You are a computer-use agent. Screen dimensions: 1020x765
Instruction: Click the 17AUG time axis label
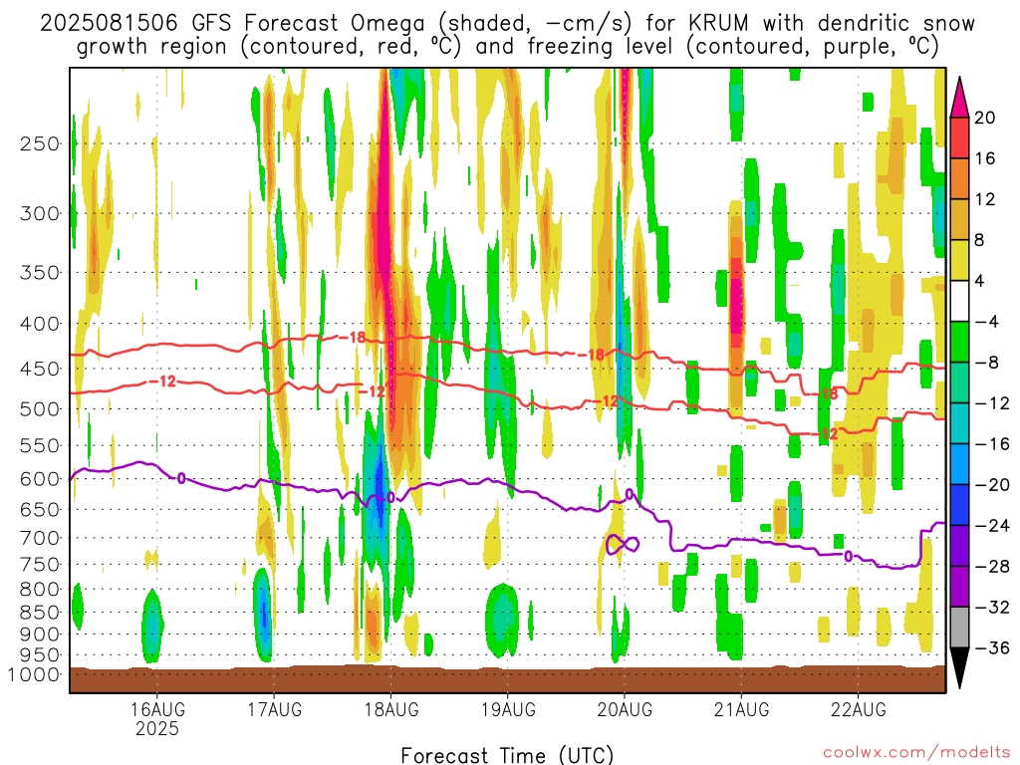pyautogui.click(x=274, y=709)
